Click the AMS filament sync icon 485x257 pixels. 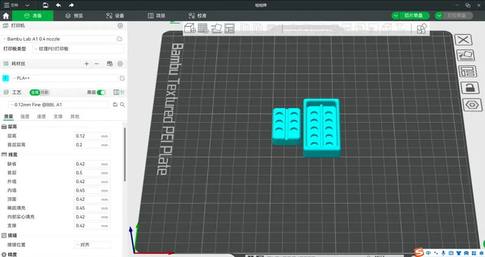tap(110, 63)
